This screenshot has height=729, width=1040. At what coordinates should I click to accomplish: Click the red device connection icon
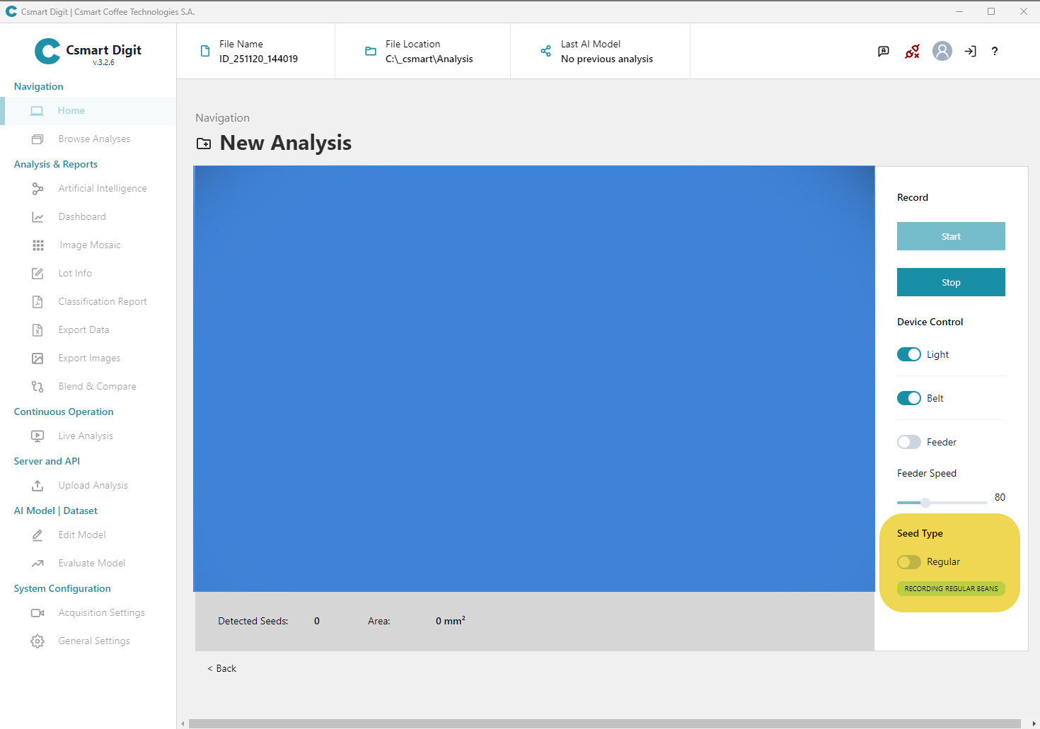tap(912, 51)
